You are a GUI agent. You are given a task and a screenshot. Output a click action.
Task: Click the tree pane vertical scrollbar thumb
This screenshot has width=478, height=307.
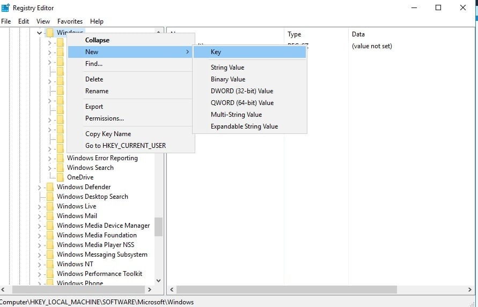[x=158, y=226]
